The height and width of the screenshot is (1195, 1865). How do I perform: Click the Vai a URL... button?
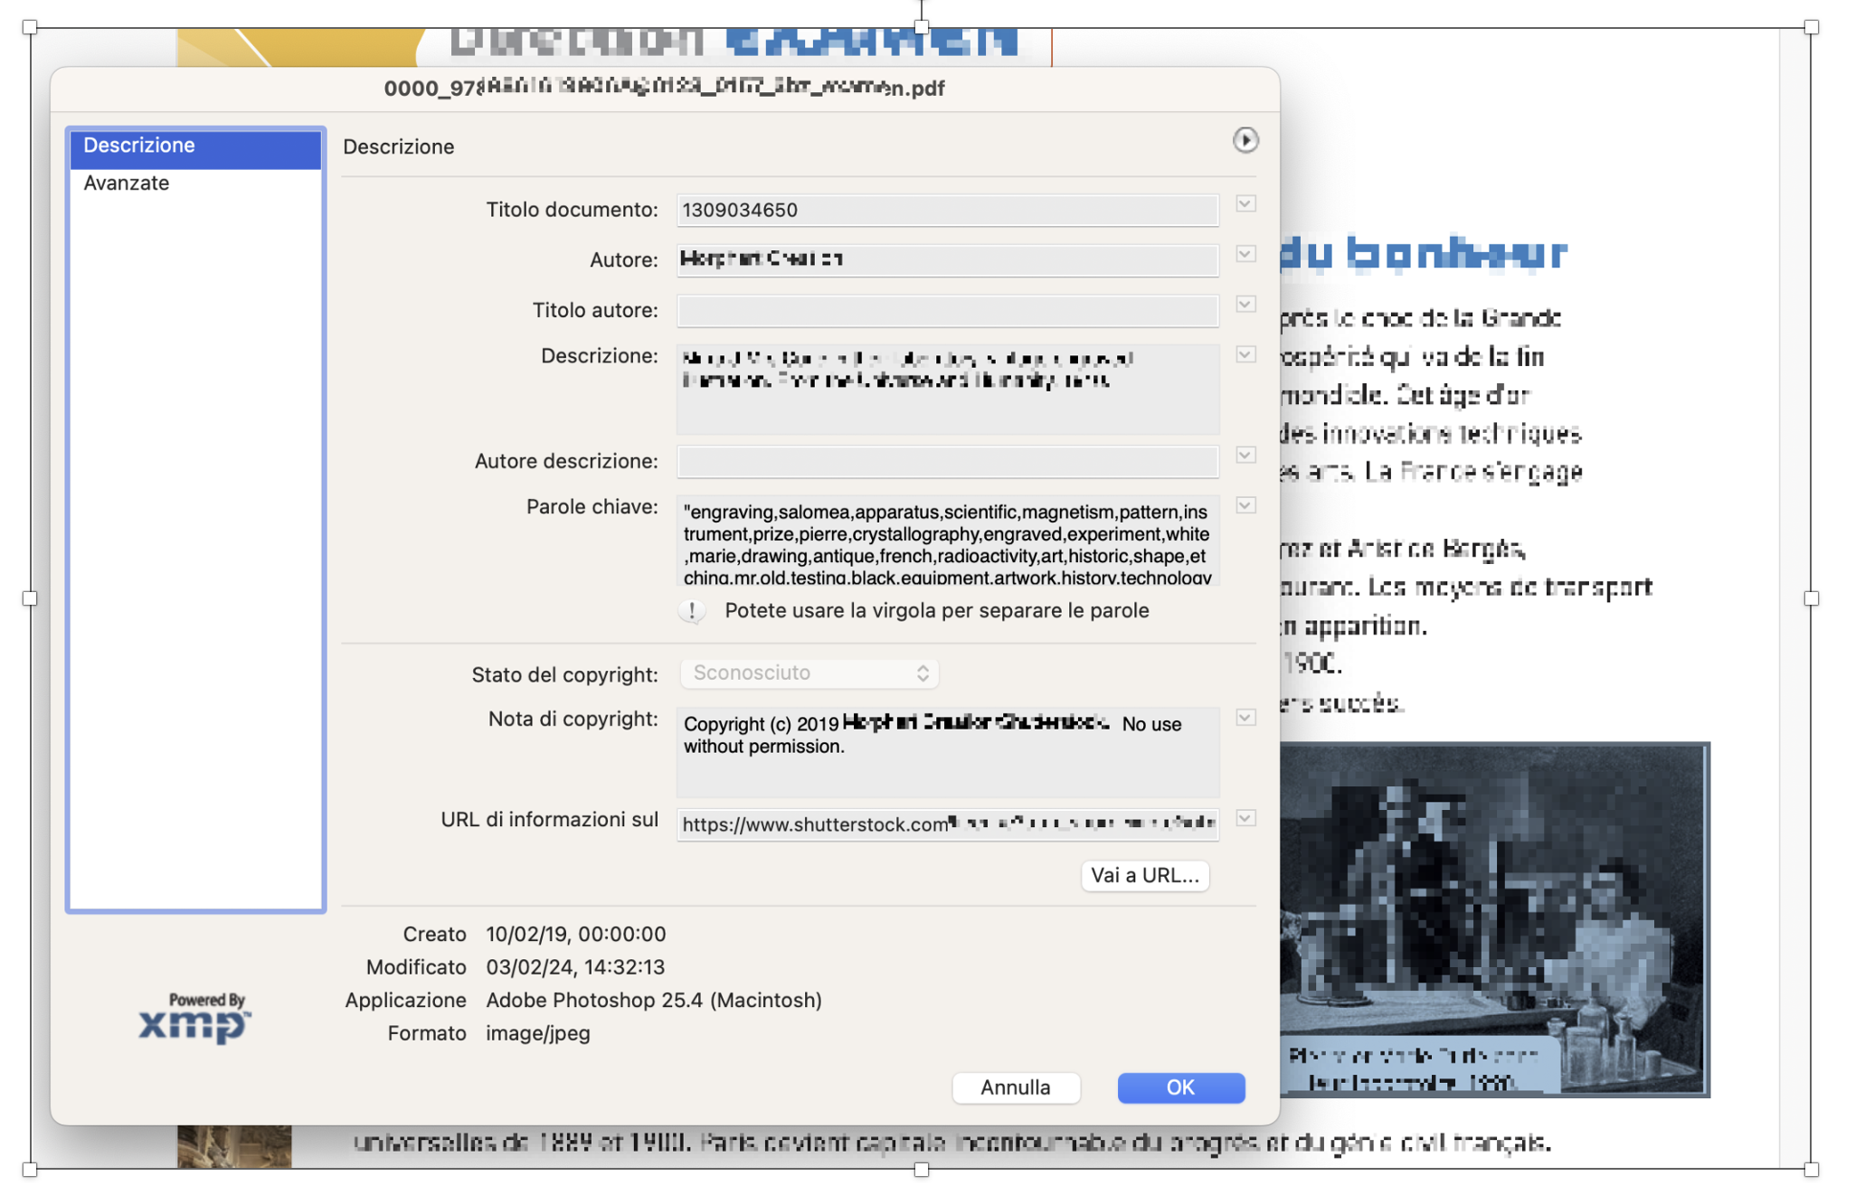(x=1144, y=875)
